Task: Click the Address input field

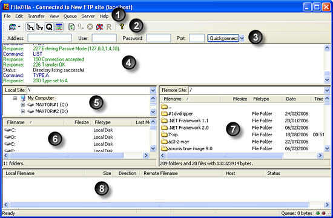Action: point(50,38)
